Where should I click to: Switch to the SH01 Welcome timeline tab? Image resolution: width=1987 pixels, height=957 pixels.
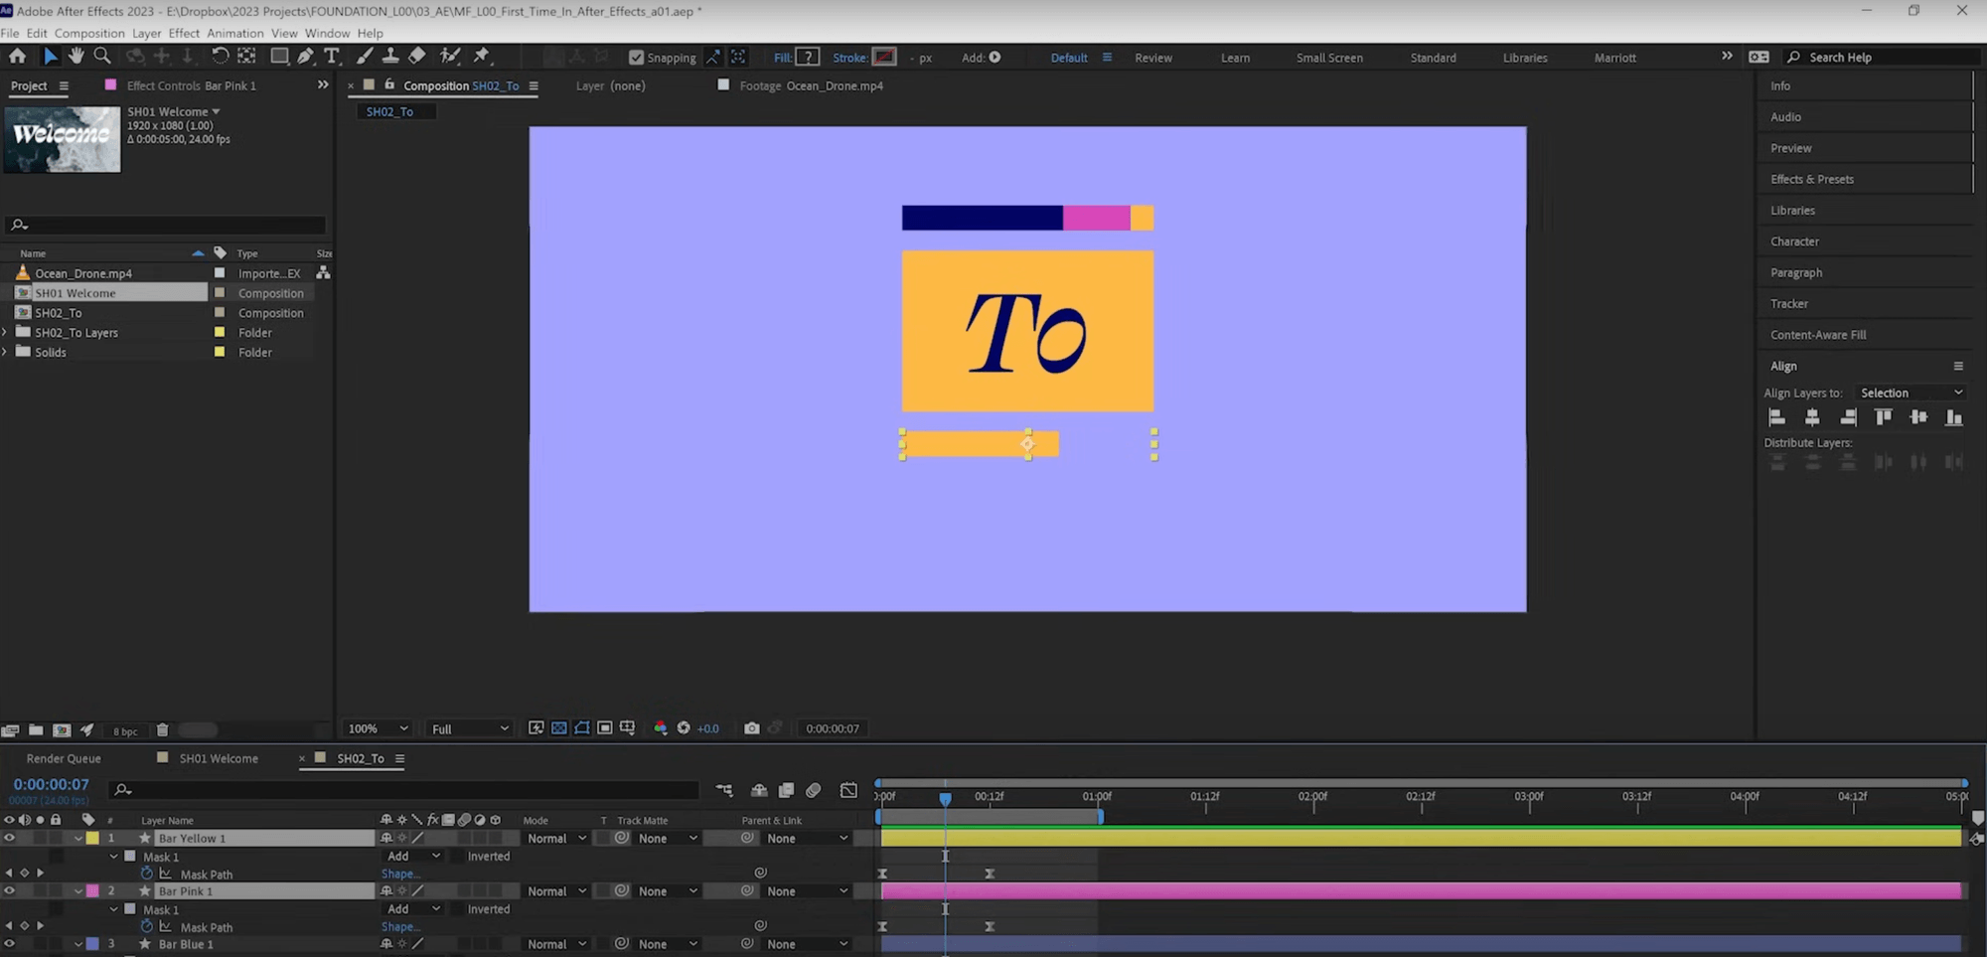click(218, 758)
